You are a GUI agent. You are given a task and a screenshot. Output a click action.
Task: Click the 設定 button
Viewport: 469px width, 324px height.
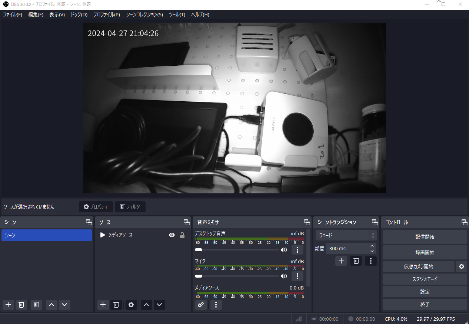425,292
